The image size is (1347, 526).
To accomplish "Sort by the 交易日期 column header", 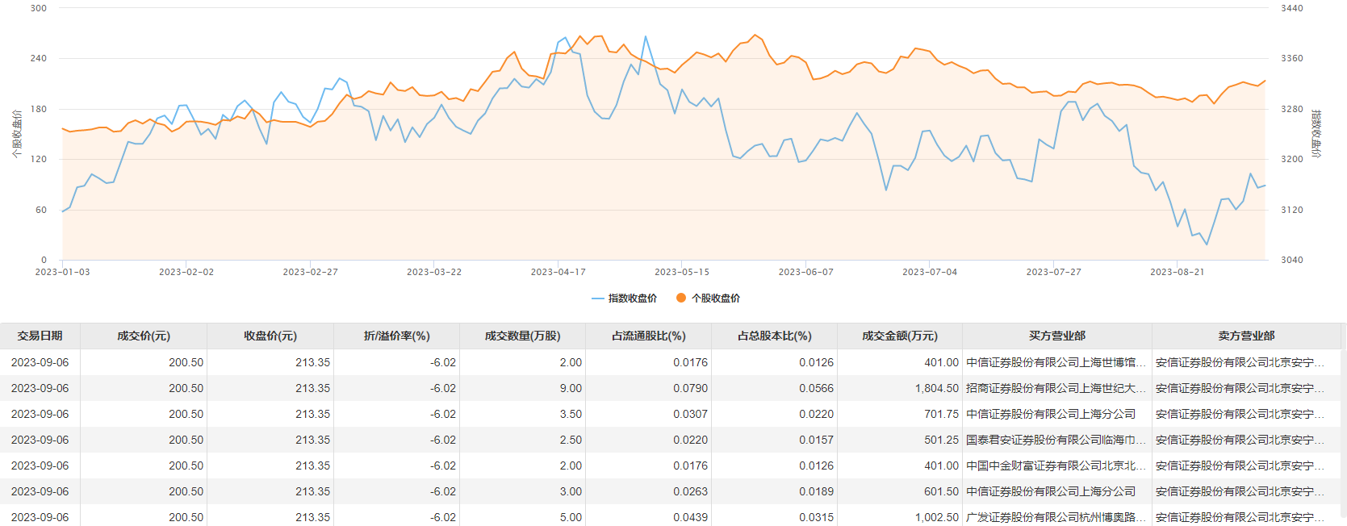I will (x=40, y=336).
